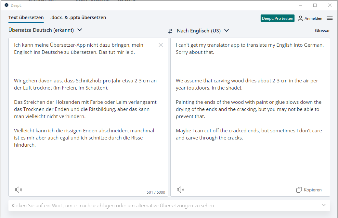Screen dimensions: 338x218
Task: Switch to .docx- & .pptx übersetzen tab
Action: click(78, 18)
